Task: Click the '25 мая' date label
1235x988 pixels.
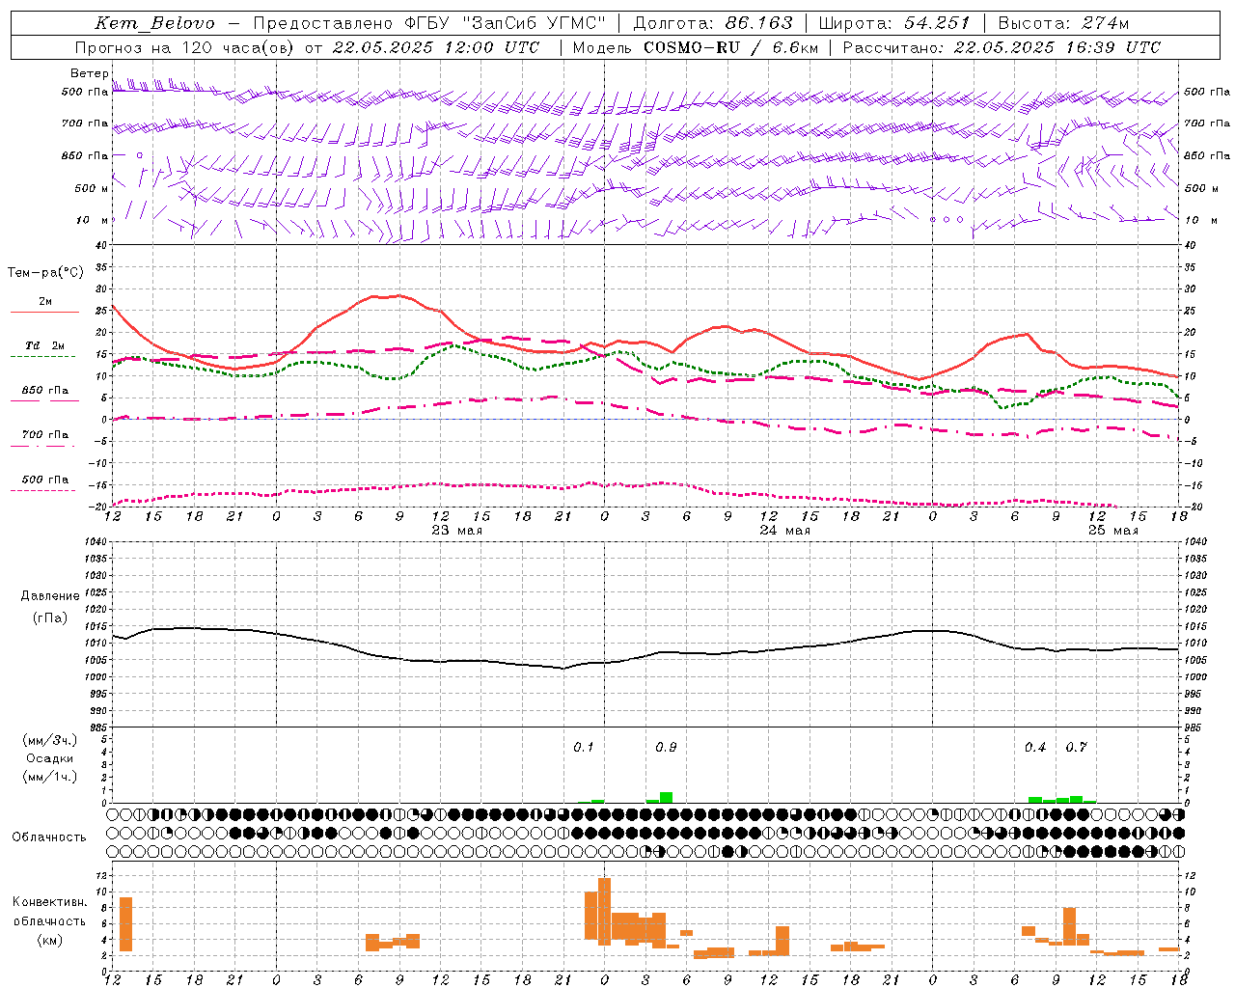Action: point(1112,530)
